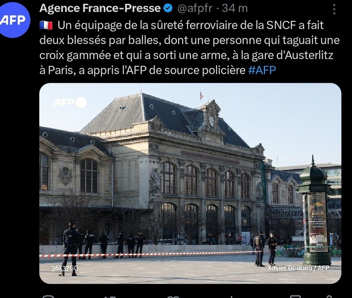The height and width of the screenshot is (298, 352).
Task: Open the #AFP hashtag
Action: click(262, 70)
